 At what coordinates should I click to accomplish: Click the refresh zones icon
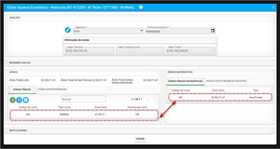(x=19, y=100)
